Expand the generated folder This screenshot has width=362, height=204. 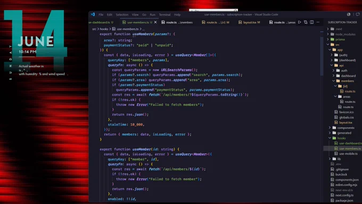click(330, 133)
